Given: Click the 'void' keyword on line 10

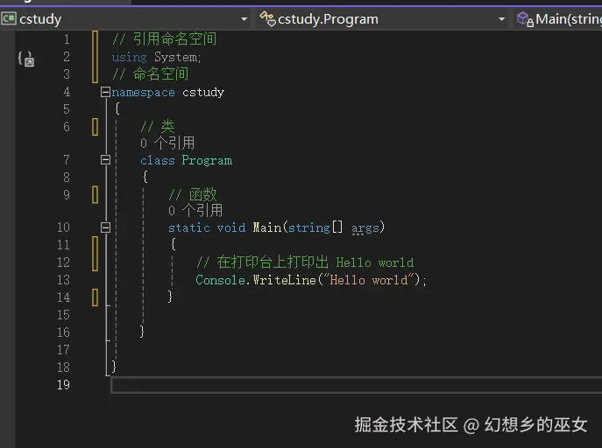Looking at the screenshot, I should 231,227.
